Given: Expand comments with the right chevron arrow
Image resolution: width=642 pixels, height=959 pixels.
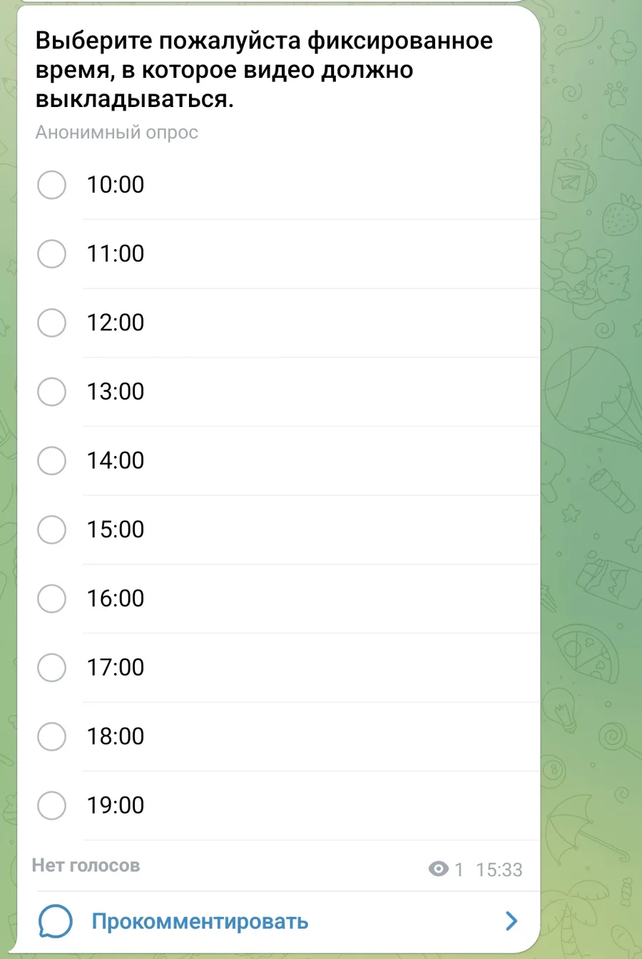Looking at the screenshot, I should pos(511,921).
